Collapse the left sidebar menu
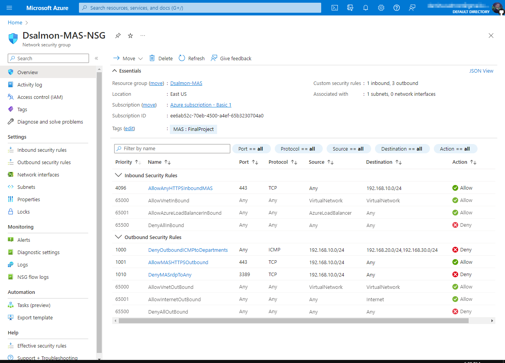 (x=96, y=58)
